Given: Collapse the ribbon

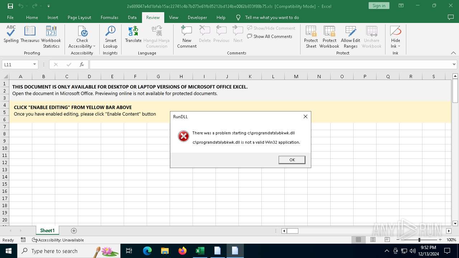Looking at the screenshot, I should pos(453,53).
